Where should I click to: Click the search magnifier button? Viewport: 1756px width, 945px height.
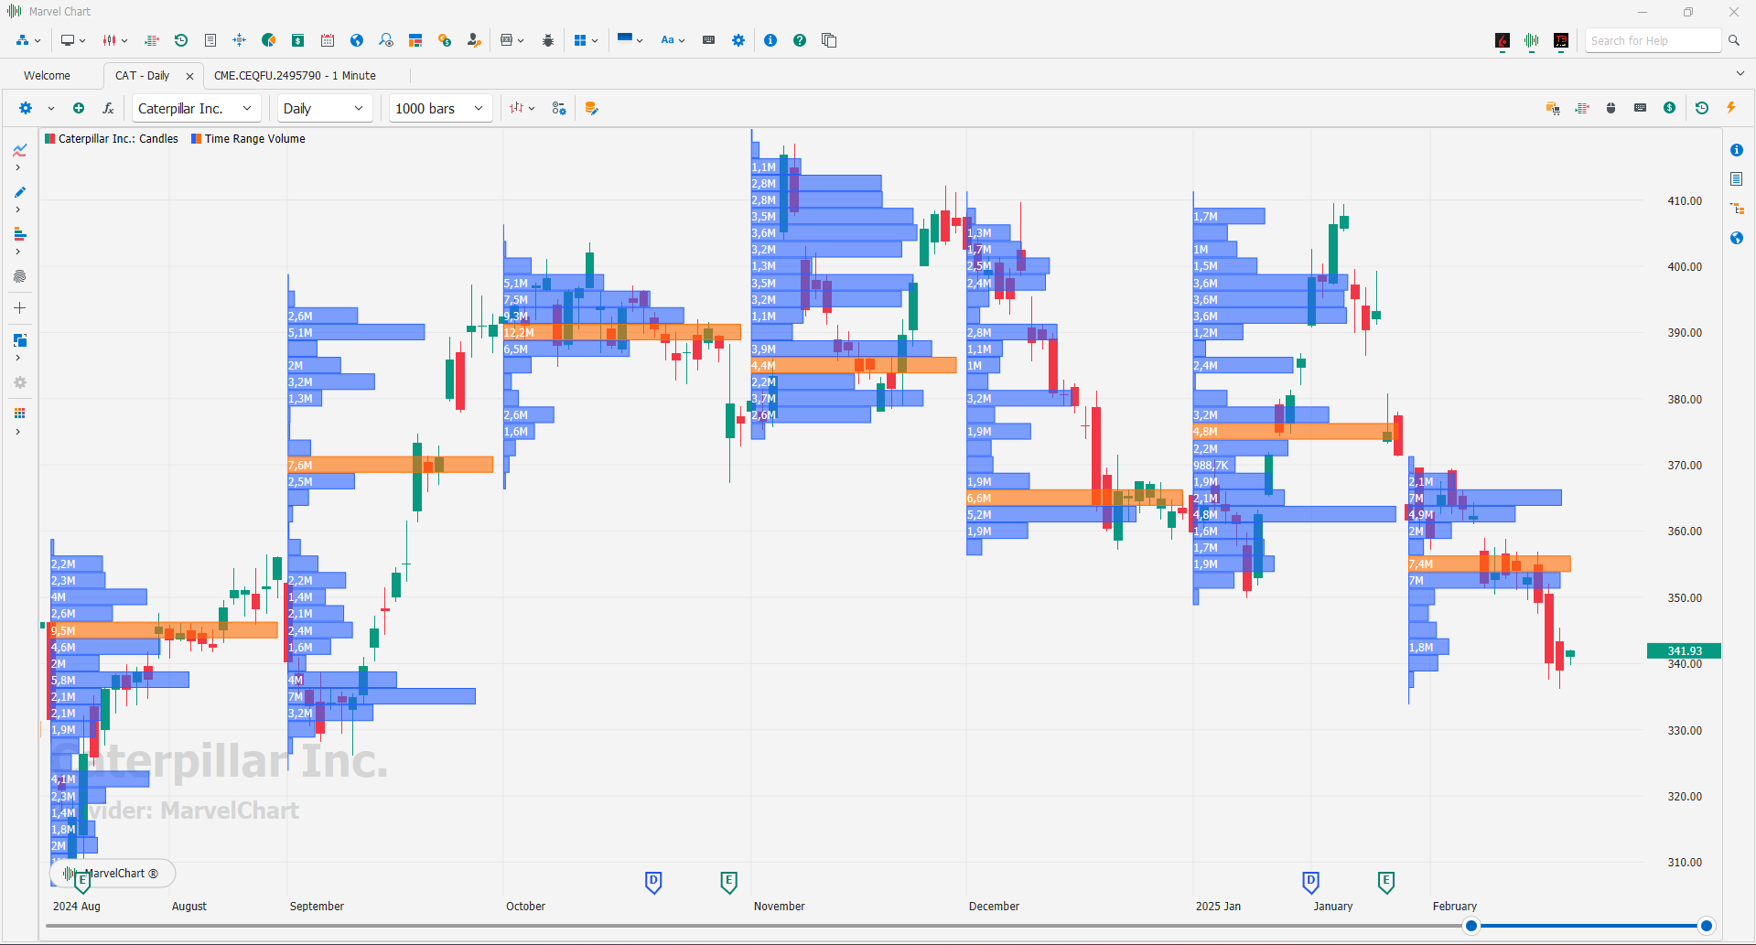[x=1734, y=40]
